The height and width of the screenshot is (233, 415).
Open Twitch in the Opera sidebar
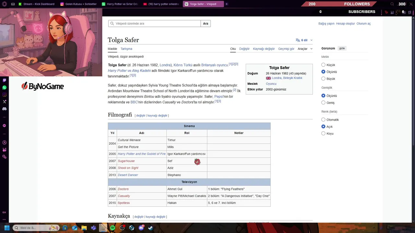point(4,80)
